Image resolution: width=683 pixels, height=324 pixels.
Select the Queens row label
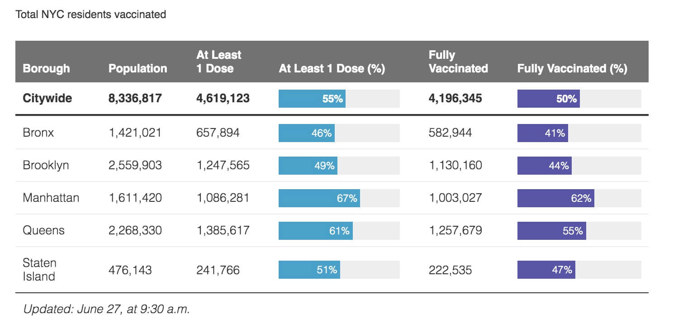click(x=43, y=230)
